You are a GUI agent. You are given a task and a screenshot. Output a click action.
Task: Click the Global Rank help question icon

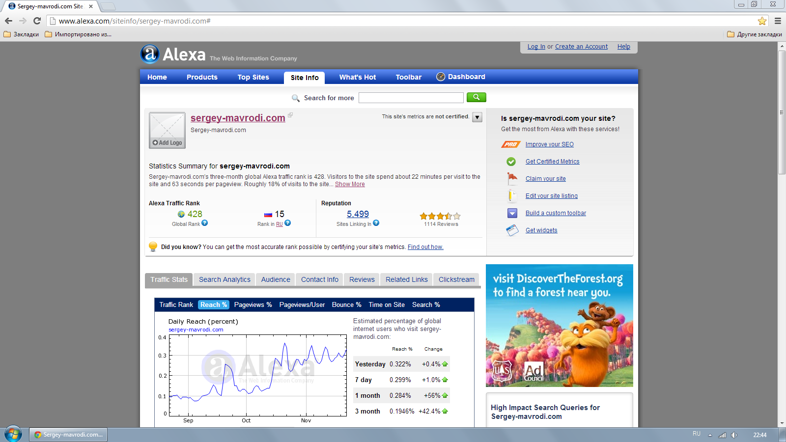205,223
